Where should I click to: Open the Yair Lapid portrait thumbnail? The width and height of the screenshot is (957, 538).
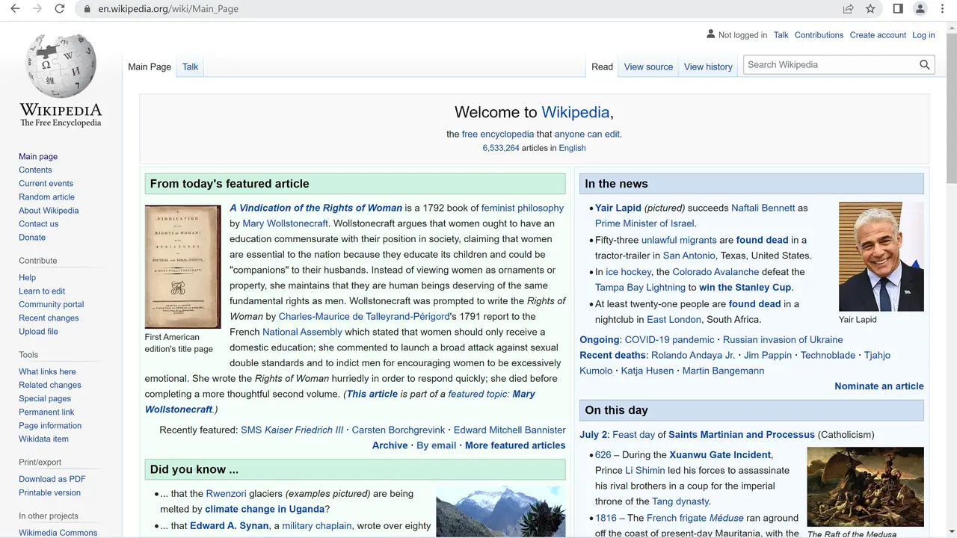point(881,256)
